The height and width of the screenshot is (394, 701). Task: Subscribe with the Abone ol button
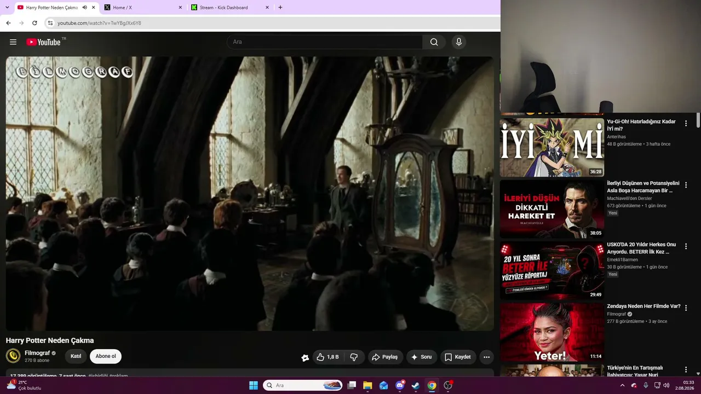[106, 356]
